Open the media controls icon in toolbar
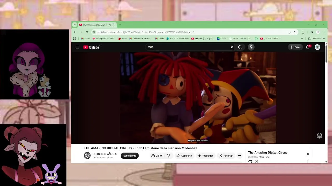 pos(312,32)
